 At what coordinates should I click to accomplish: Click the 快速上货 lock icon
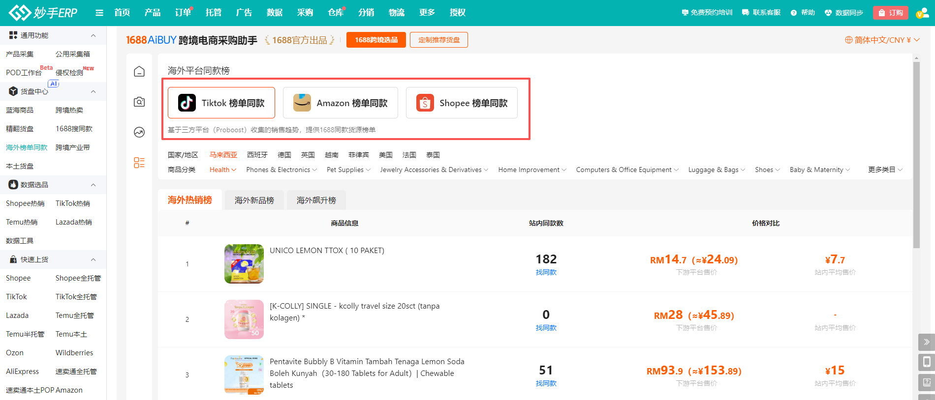[x=13, y=259]
